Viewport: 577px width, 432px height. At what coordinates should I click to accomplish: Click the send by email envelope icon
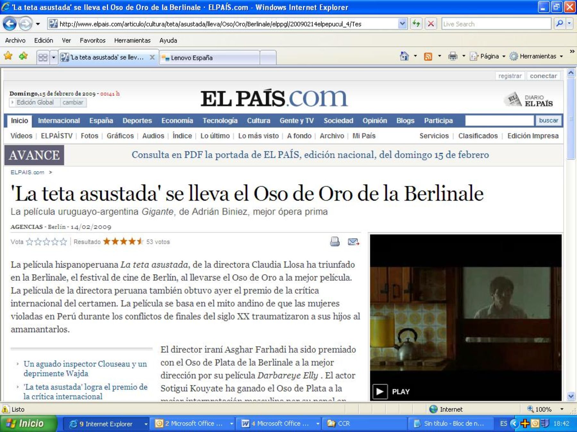[x=353, y=242]
